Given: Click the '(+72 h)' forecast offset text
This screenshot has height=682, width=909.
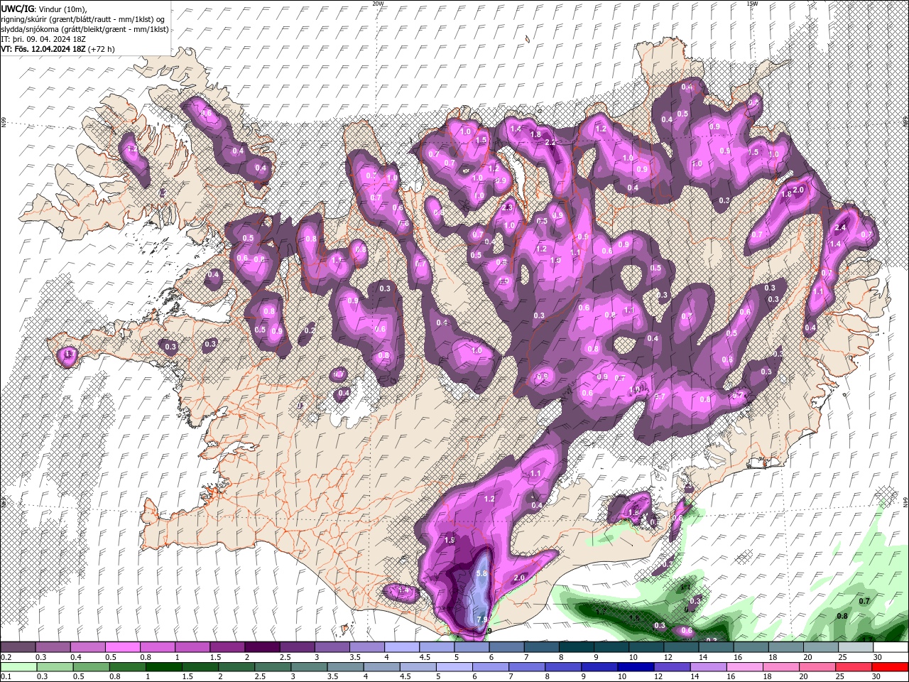Looking at the screenshot, I should click(x=102, y=49).
